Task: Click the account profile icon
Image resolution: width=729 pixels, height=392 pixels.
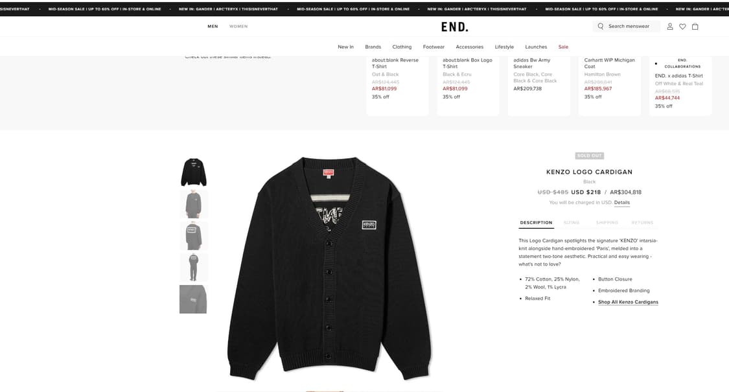Action: click(670, 27)
